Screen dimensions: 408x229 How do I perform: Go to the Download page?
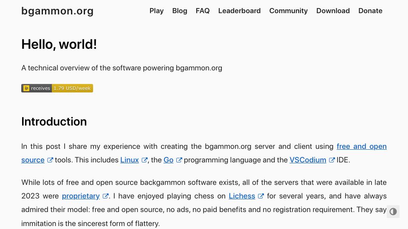coord(333,11)
